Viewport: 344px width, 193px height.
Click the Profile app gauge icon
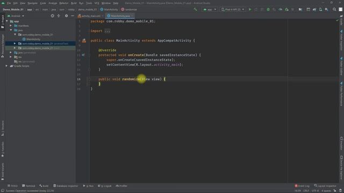pos(281,10)
